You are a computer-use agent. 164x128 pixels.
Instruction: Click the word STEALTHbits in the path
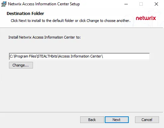47,56
